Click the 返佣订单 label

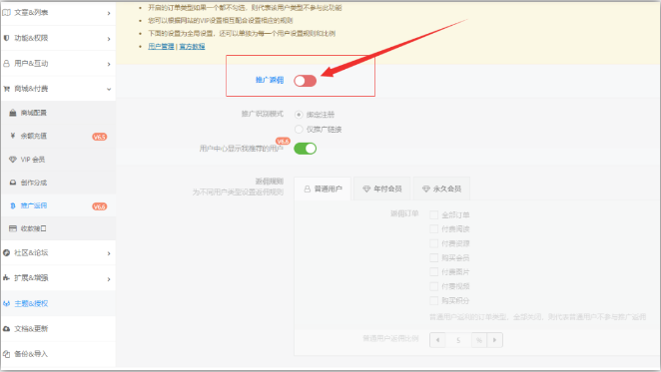[x=404, y=213]
